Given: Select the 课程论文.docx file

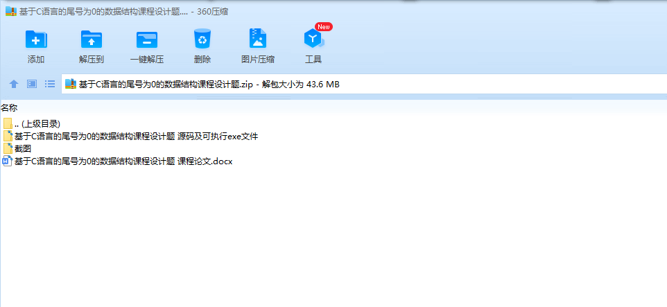Looking at the screenshot, I should click(x=117, y=161).
